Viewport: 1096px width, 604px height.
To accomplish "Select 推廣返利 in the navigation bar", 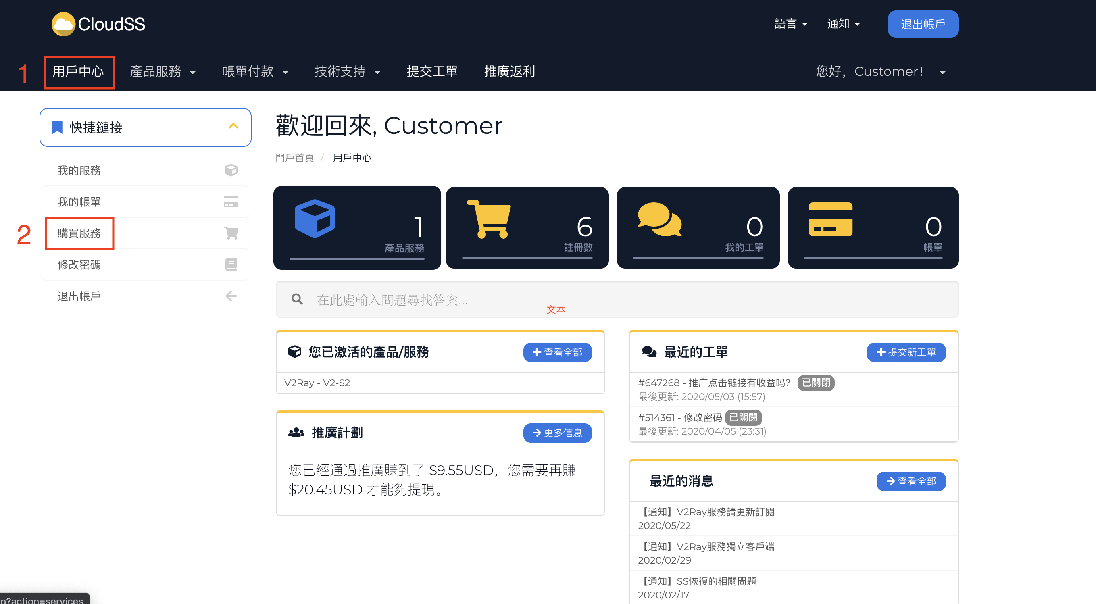I will [509, 71].
